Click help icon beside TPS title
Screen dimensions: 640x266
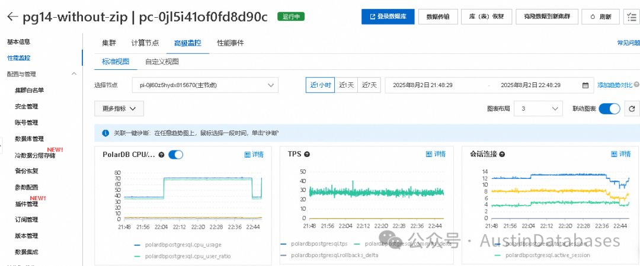pos(307,154)
